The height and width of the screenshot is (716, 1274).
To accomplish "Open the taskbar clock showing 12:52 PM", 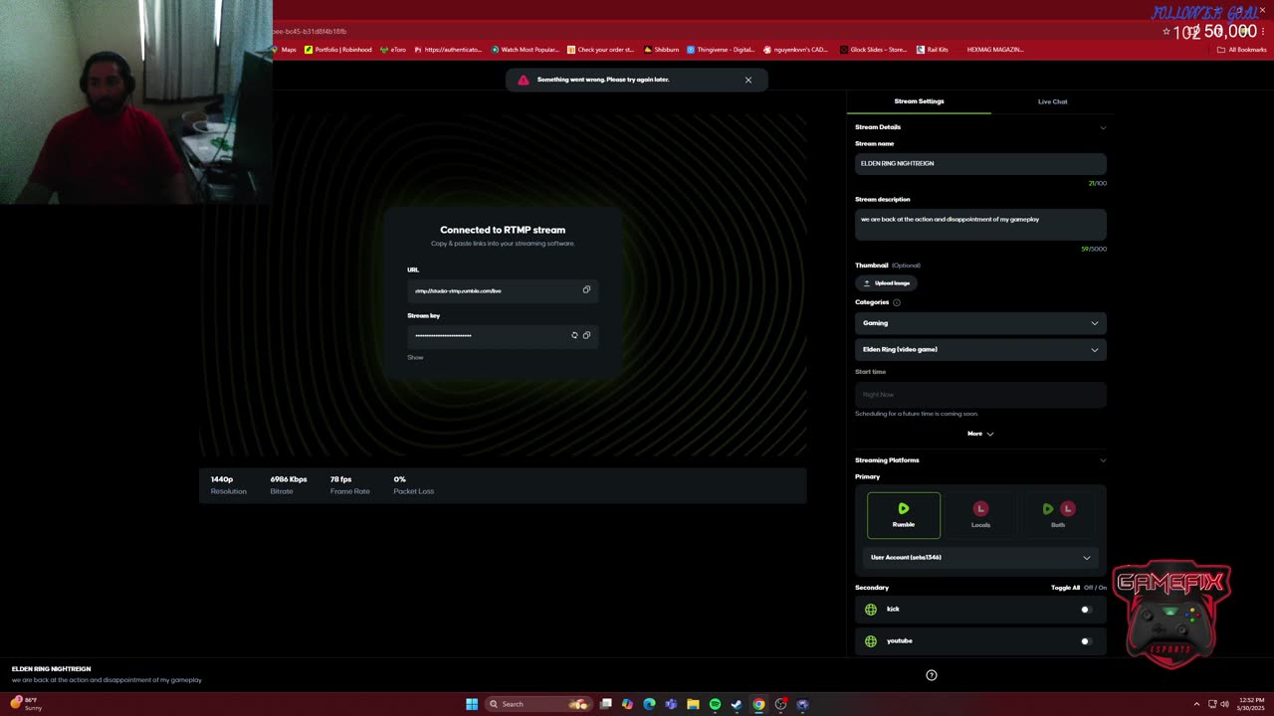I will tap(1251, 704).
